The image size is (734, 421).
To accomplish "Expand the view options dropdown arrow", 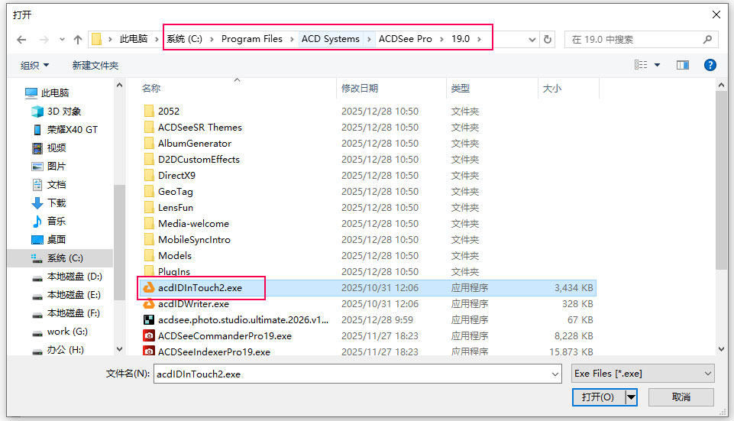I will 657,65.
